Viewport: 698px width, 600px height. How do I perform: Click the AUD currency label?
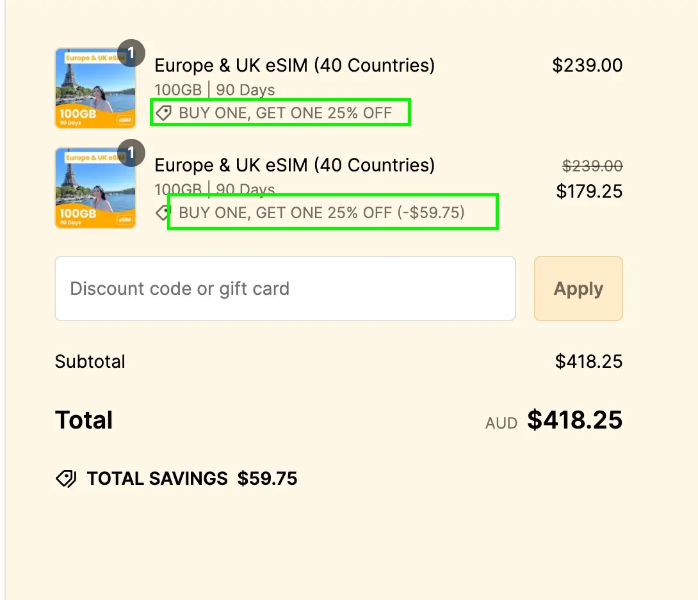click(x=501, y=423)
